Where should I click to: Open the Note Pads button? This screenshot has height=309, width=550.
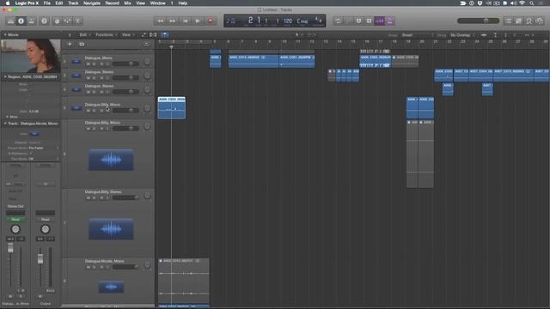519,21
